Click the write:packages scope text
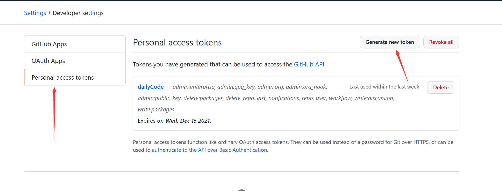Screen dimensions: 502x191 pyautogui.click(x=156, y=109)
